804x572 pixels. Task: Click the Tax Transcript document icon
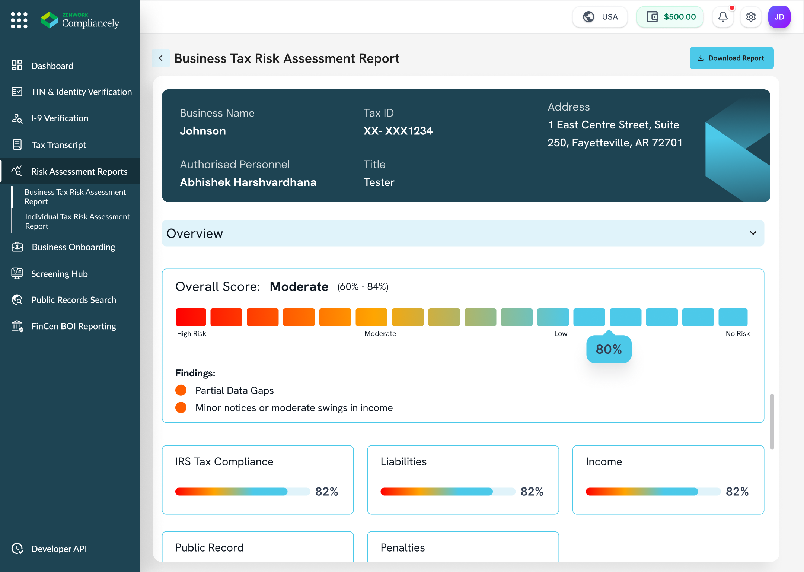(x=17, y=144)
